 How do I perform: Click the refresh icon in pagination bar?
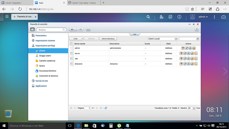pos(106,108)
